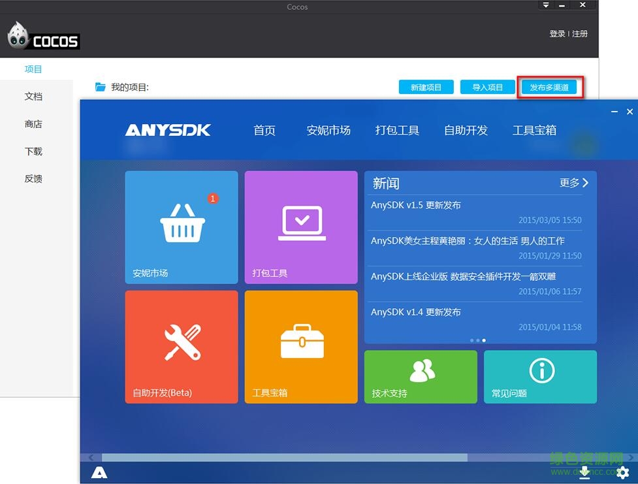This screenshot has width=638, height=484.
Task: Select 文档 in the left sidebar
Action: (33, 96)
